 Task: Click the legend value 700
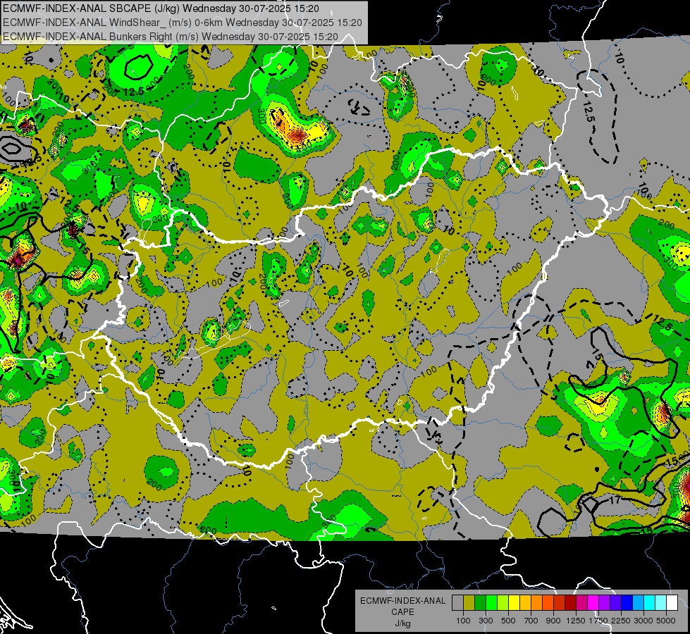point(531,621)
